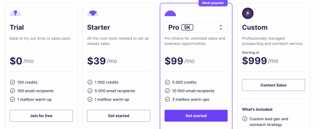The width and height of the screenshot is (320, 129).
Task: Click the Join for free button
Action: click(41, 116)
